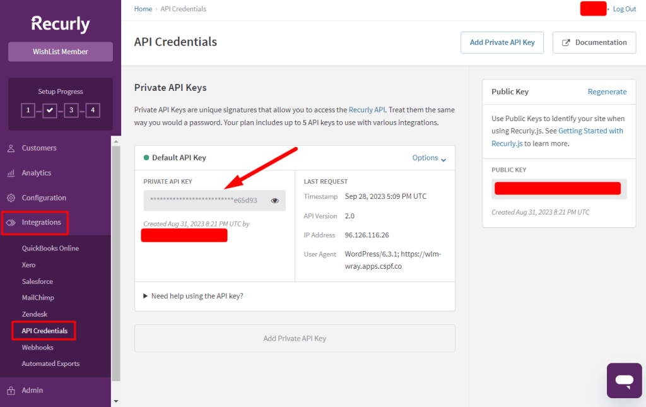Click the green Default API Key status dot

(x=146, y=157)
